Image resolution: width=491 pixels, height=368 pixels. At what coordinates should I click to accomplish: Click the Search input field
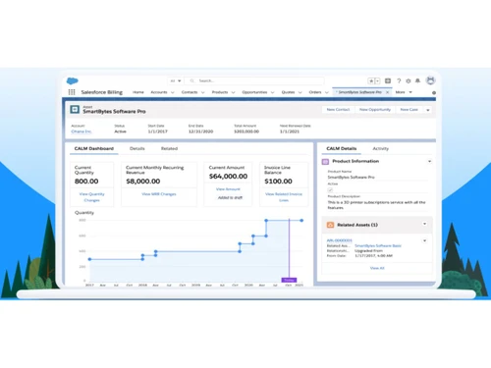pyautogui.click(x=254, y=80)
